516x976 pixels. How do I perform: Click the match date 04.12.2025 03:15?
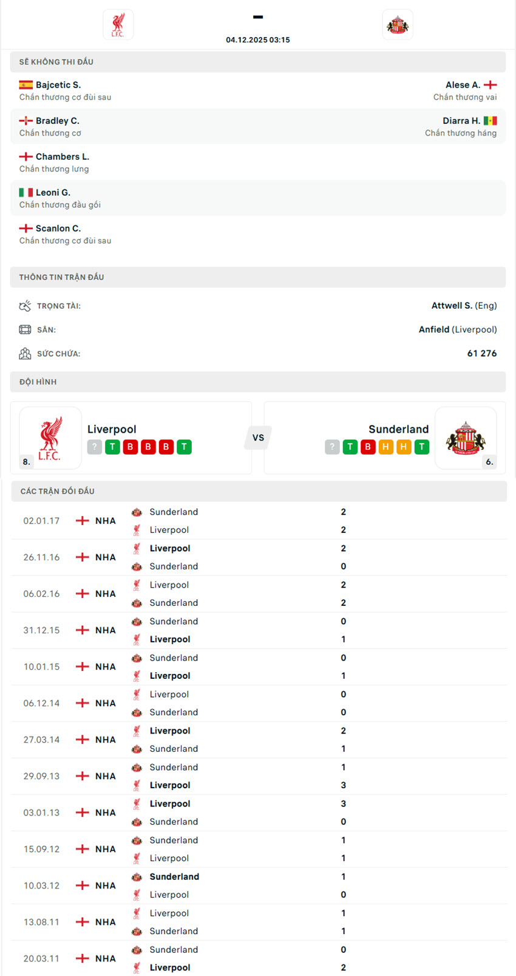258,40
